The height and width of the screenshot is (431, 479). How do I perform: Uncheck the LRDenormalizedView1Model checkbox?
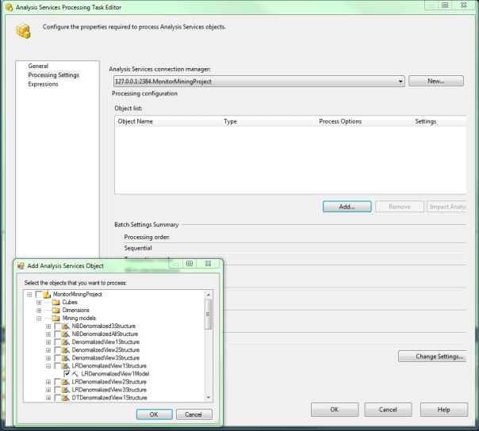67,374
